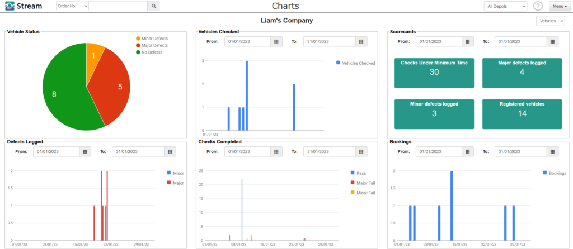Image resolution: width=573 pixels, height=249 pixels.
Task: Open Bookings From date calendar icon
Action: pos(468,152)
